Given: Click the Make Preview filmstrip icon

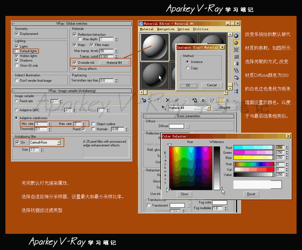Looking at the screenshot, I should coord(236,71).
